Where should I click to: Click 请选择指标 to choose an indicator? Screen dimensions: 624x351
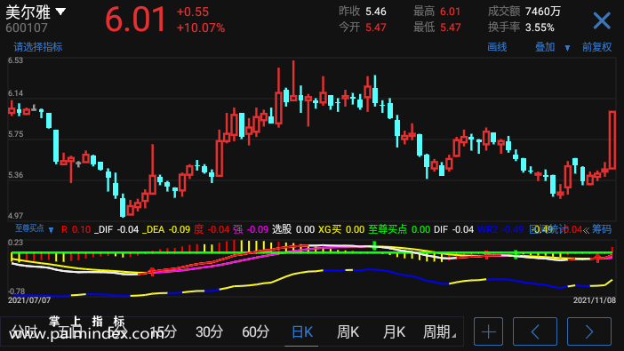pyautogui.click(x=38, y=47)
